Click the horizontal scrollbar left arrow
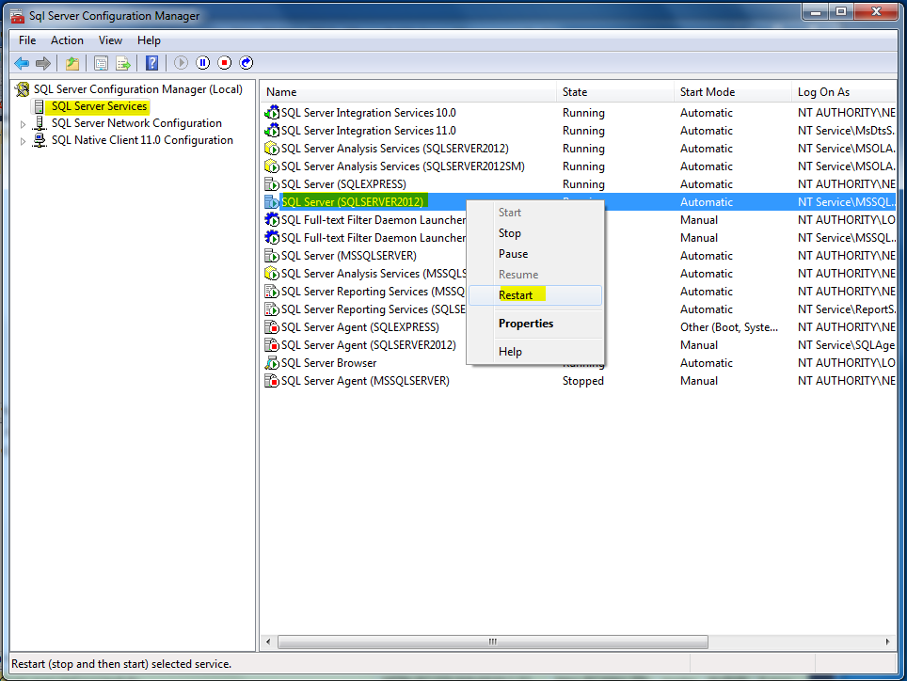Screen dimensions: 907x681 coord(268,641)
